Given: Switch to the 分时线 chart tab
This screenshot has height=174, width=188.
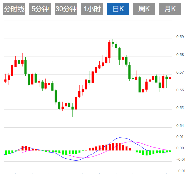Looking at the screenshot, I should coord(14,9).
